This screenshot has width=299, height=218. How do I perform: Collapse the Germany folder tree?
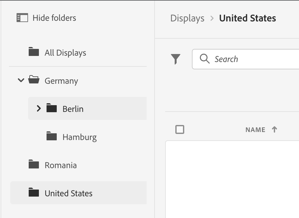[21, 81]
